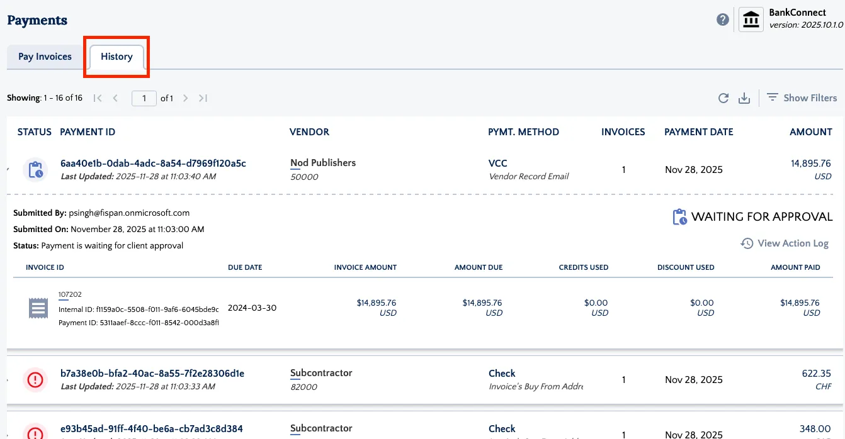Click the Check method in the 622.35 row
This screenshot has width=845, height=439.
(502, 374)
